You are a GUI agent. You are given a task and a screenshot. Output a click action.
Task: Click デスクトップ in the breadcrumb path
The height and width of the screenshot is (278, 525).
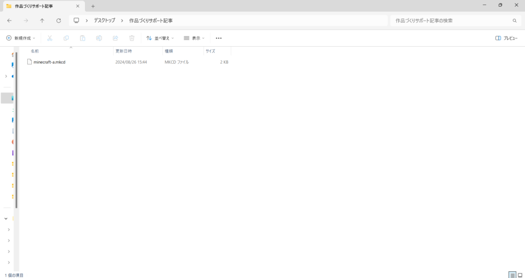click(104, 21)
